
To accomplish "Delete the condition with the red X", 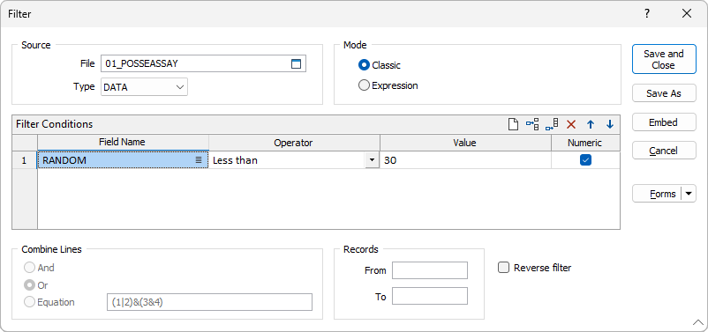I will (x=571, y=125).
